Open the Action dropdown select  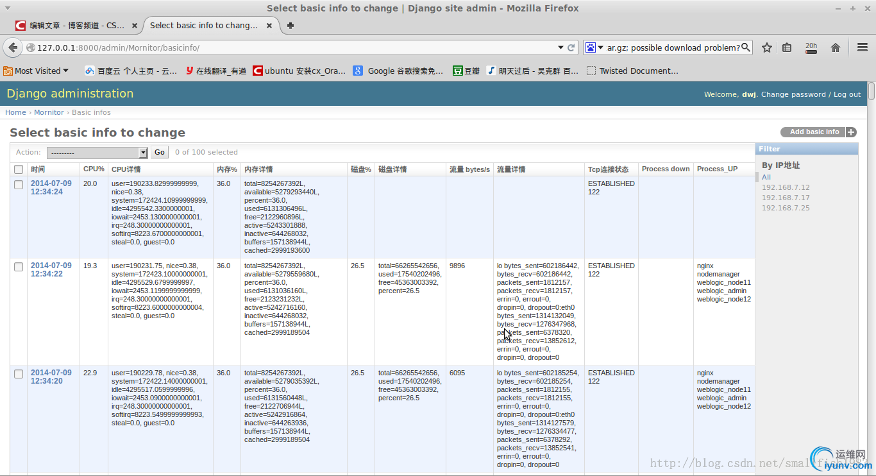click(97, 153)
